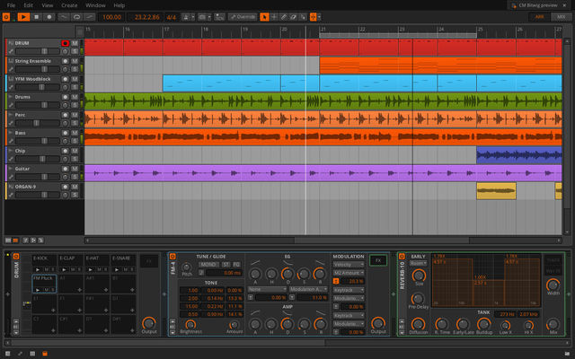This screenshot has height=359, width=575.
Task: Mute the DRUM track
Action: coord(75,43)
